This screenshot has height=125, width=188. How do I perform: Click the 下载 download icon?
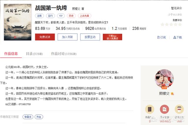click(174, 38)
